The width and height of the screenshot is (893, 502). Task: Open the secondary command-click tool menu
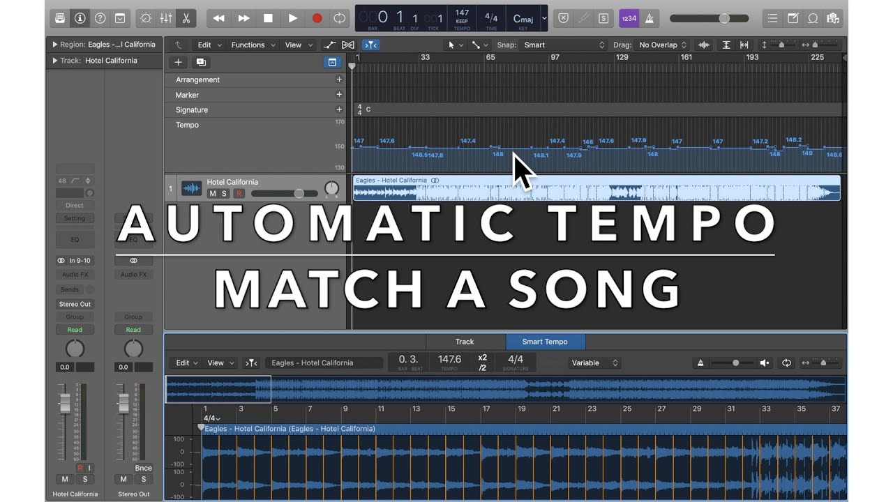(x=479, y=45)
